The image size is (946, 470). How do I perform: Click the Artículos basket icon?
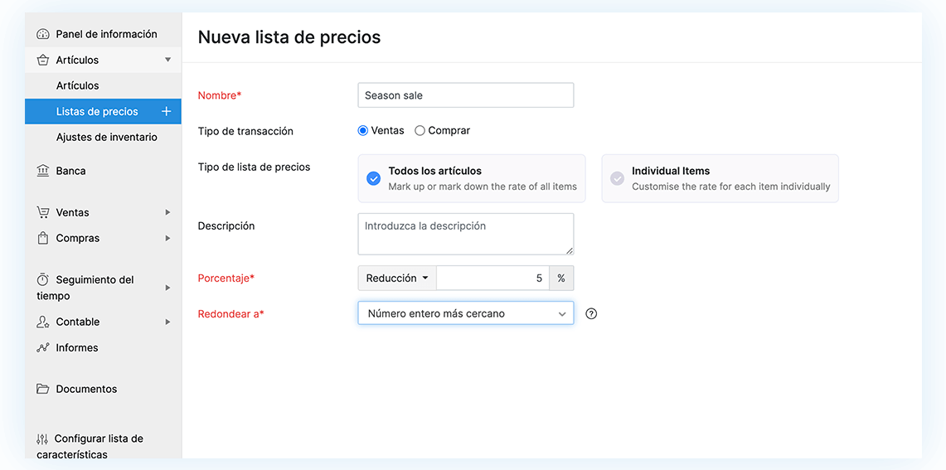coord(43,61)
